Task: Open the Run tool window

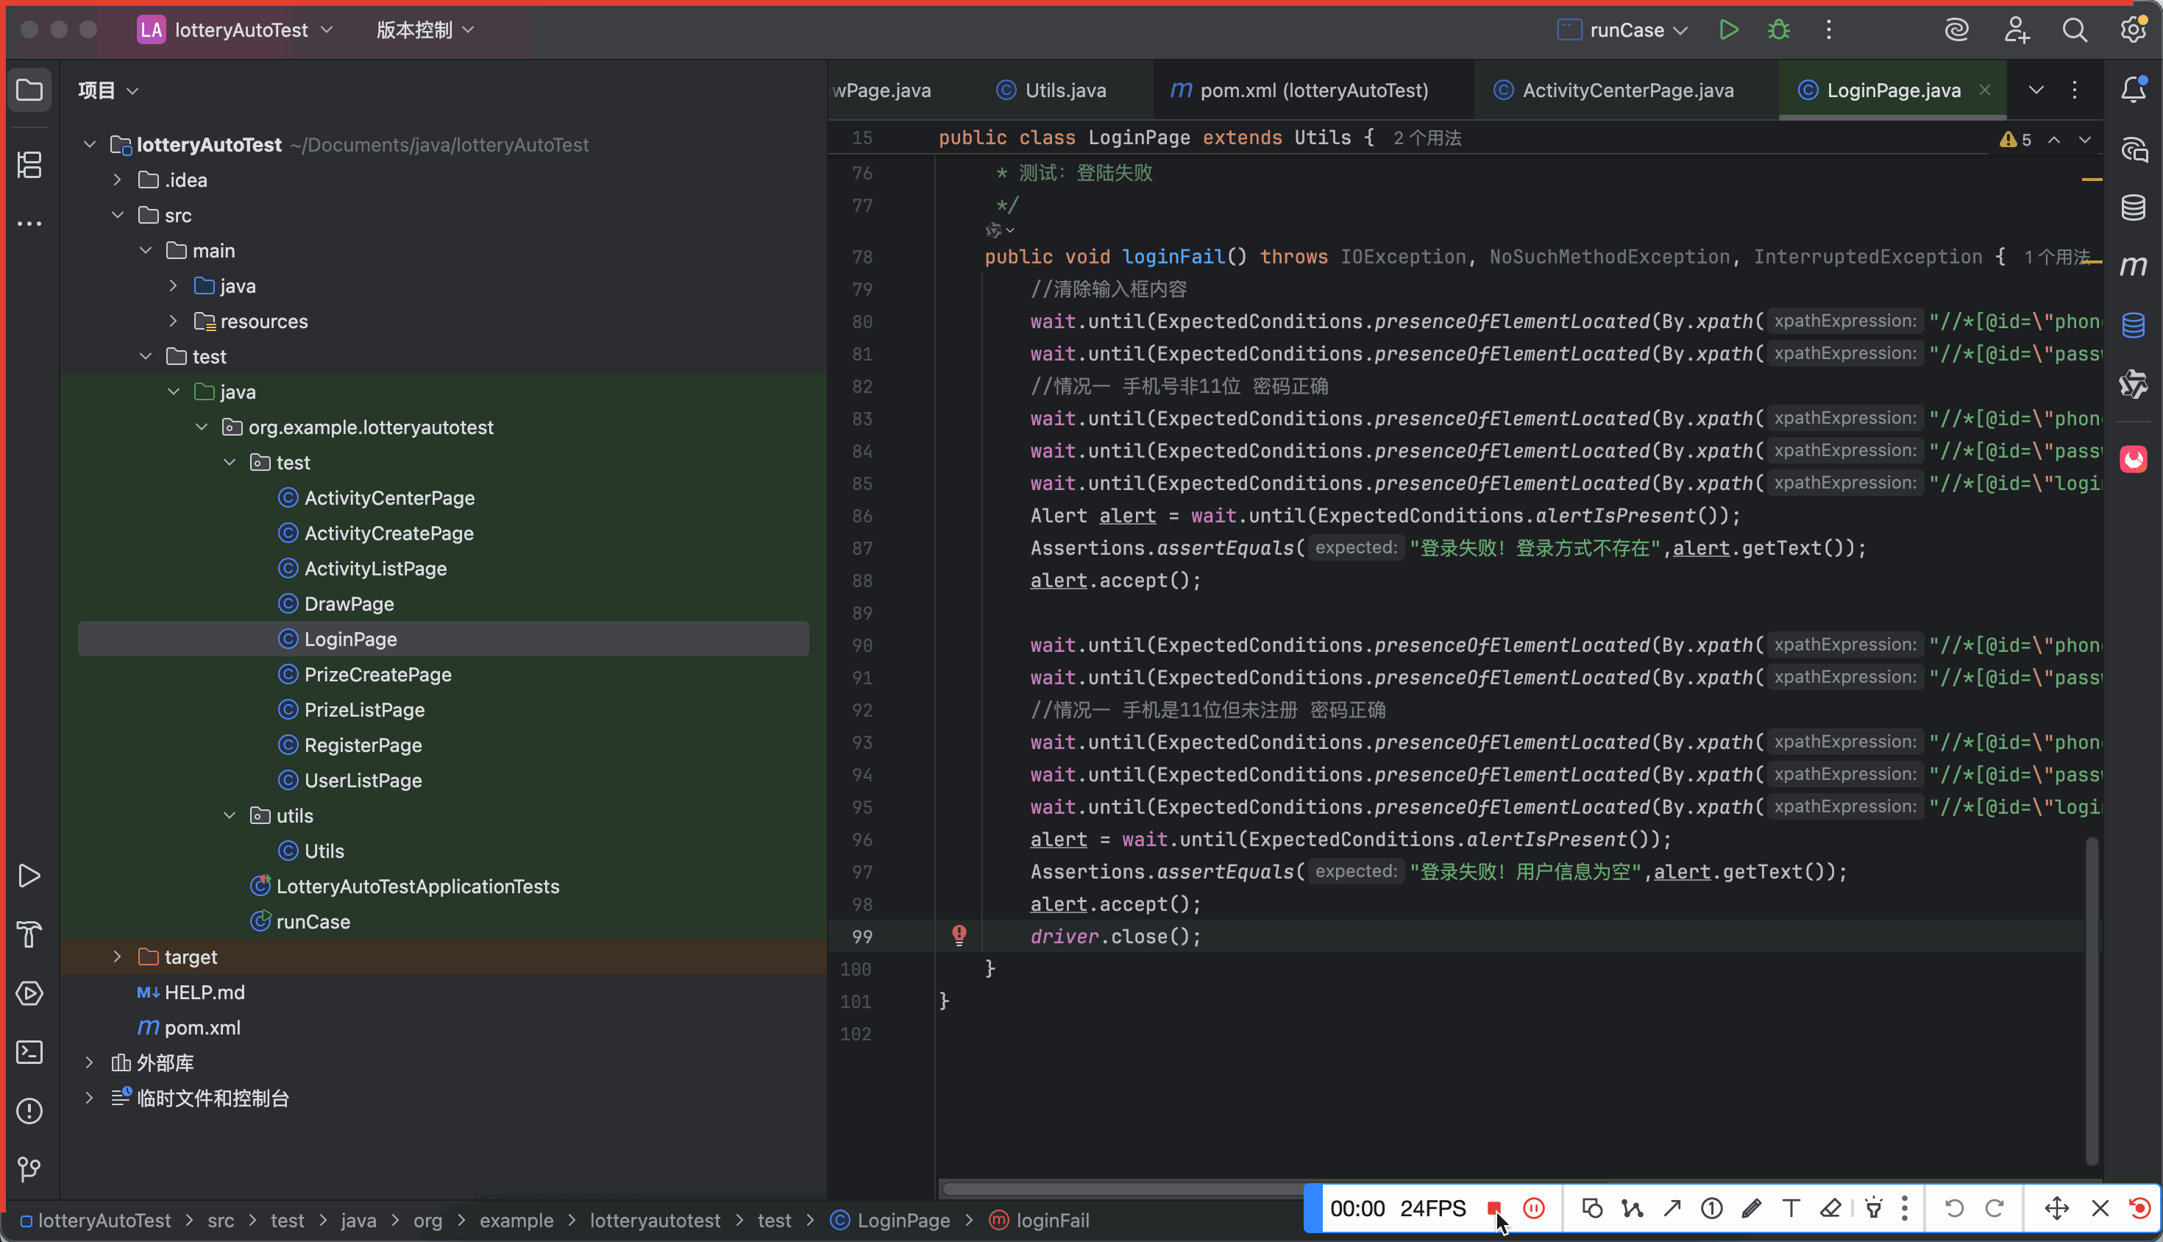Action: [30, 875]
